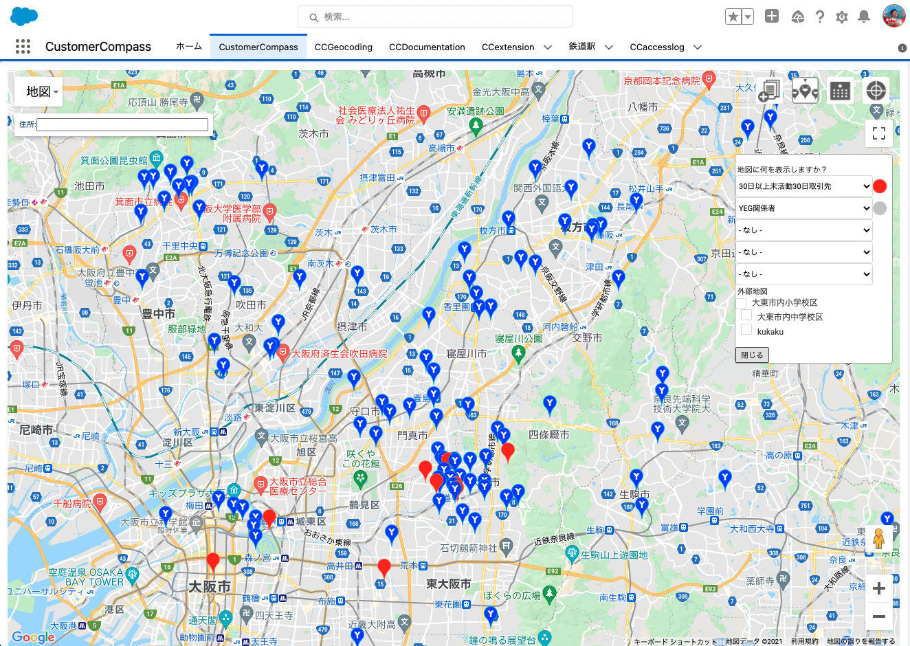This screenshot has width=910, height=646.
Task: Open notifications bell
Action: (x=864, y=16)
